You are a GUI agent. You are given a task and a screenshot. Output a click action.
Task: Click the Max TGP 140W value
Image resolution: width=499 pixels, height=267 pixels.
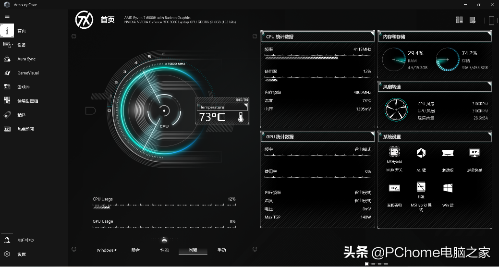tap(366, 217)
